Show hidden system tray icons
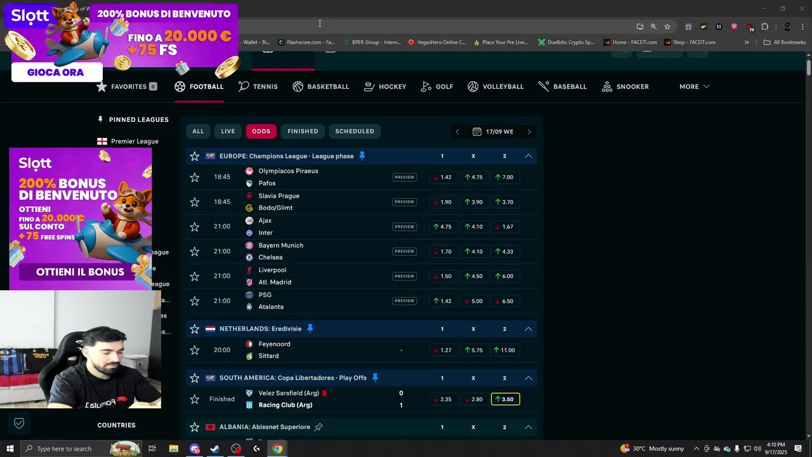 coord(697,449)
